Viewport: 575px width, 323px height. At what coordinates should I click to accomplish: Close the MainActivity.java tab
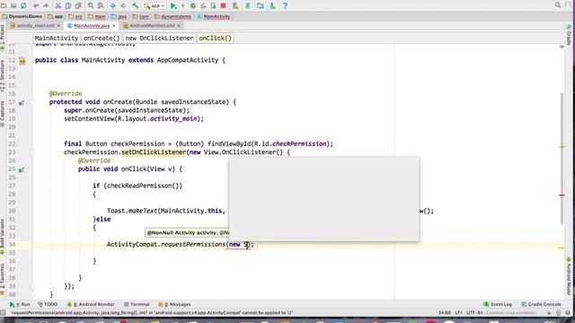pos(114,26)
